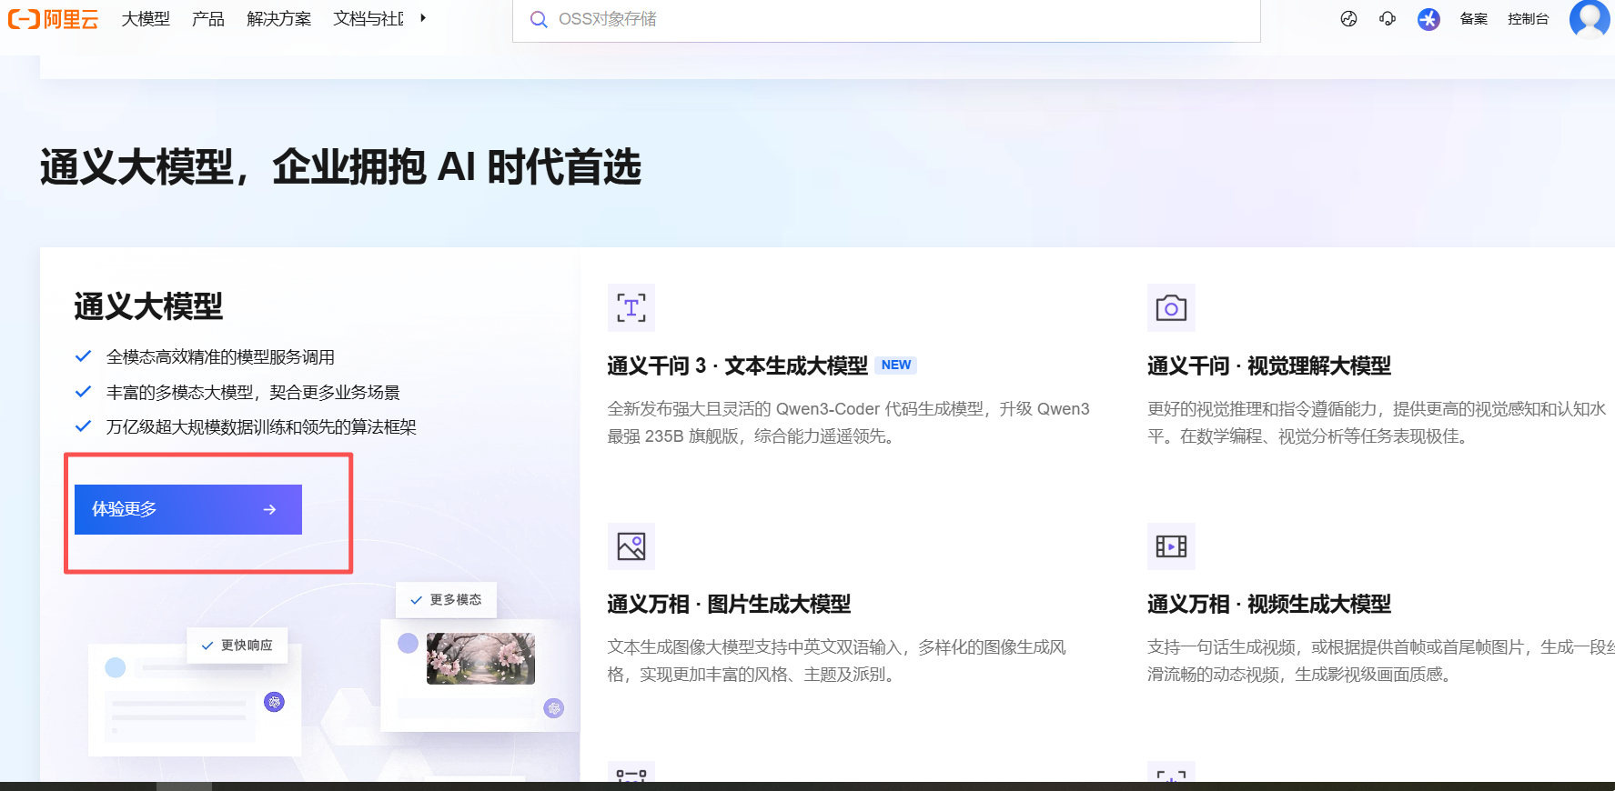Click the text generation model icon
Viewport: 1615px width, 791px height.
tap(631, 308)
